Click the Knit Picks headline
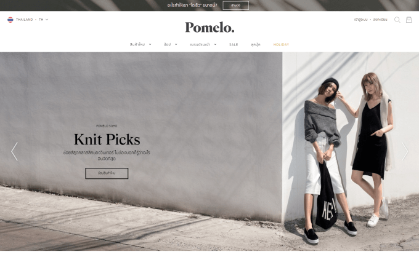 point(107,139)
